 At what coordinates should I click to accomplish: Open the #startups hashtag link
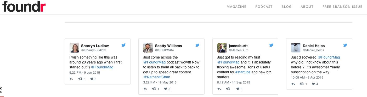(243, 72)
